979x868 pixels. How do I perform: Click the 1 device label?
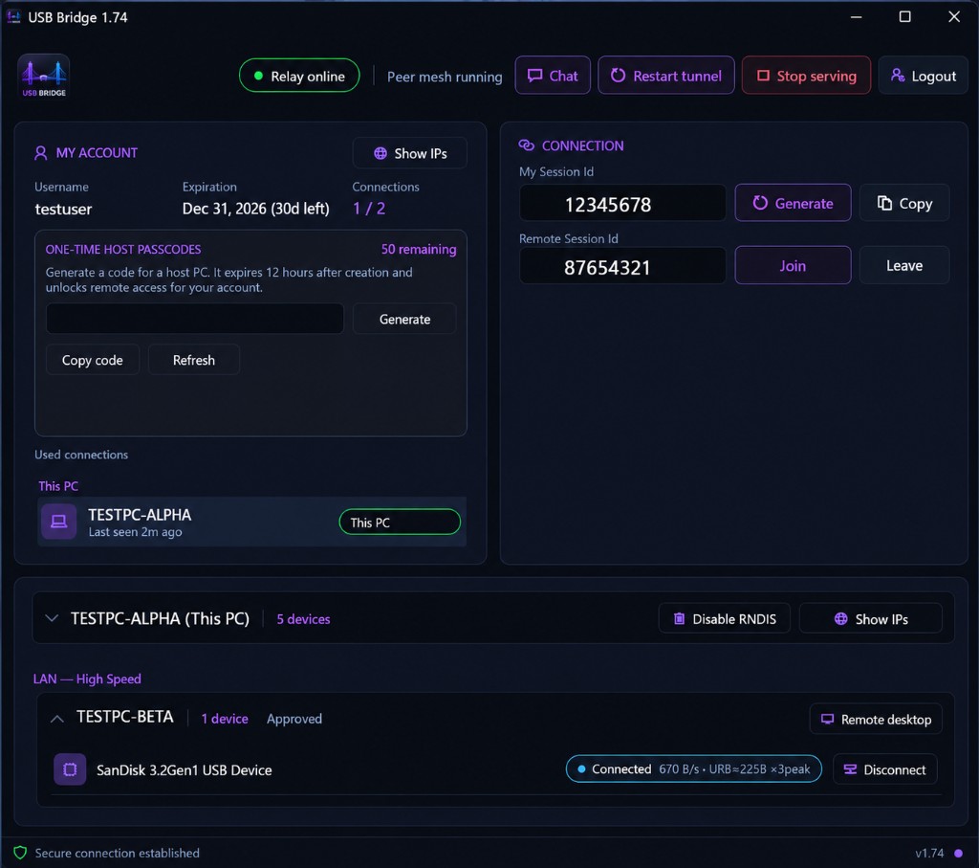[x=225, y=719]
